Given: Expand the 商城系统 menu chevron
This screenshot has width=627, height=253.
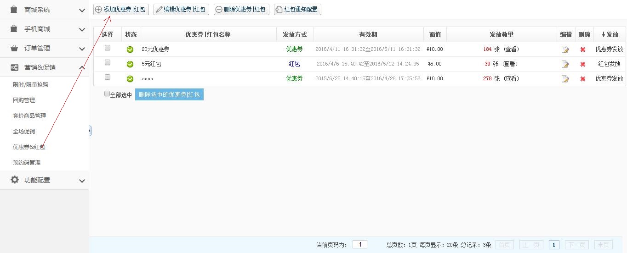Looking at the screenshot, I should pos(82,10).
